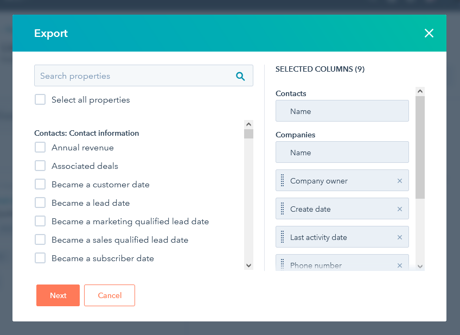Select the Companies Name column entry
The height and width of the screenshot is (335, 460).
(x=342, y=152)
